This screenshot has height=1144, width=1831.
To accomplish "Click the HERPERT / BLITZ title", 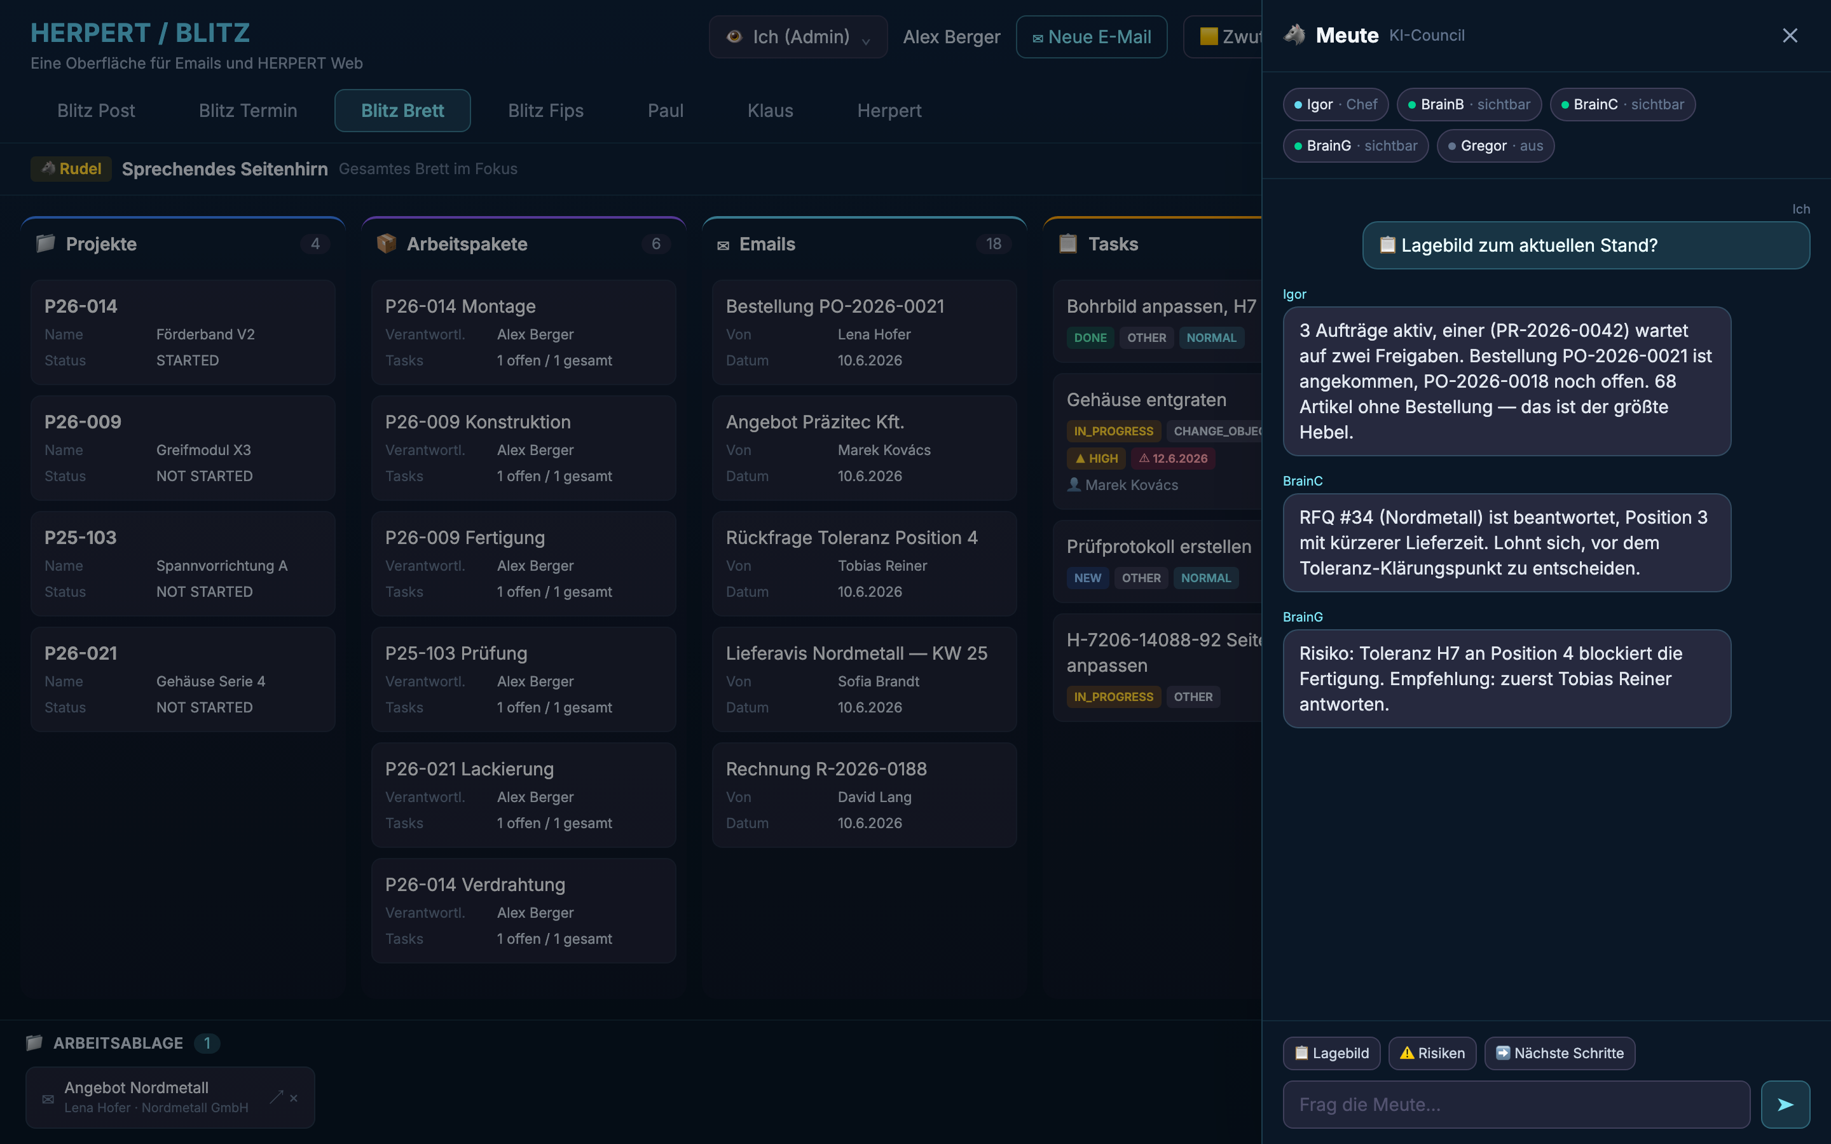I will 140,32.
